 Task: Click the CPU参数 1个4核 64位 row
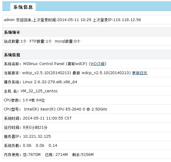click(x=87, y=100)
